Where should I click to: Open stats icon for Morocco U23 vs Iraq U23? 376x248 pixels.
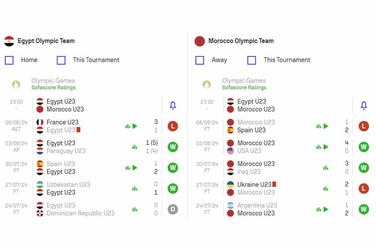point(326,168)
